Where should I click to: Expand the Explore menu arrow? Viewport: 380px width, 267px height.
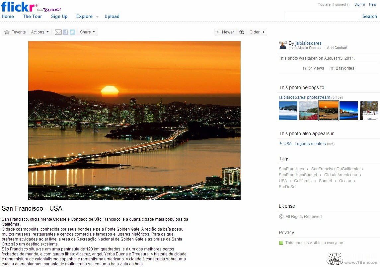pos(97,17)
